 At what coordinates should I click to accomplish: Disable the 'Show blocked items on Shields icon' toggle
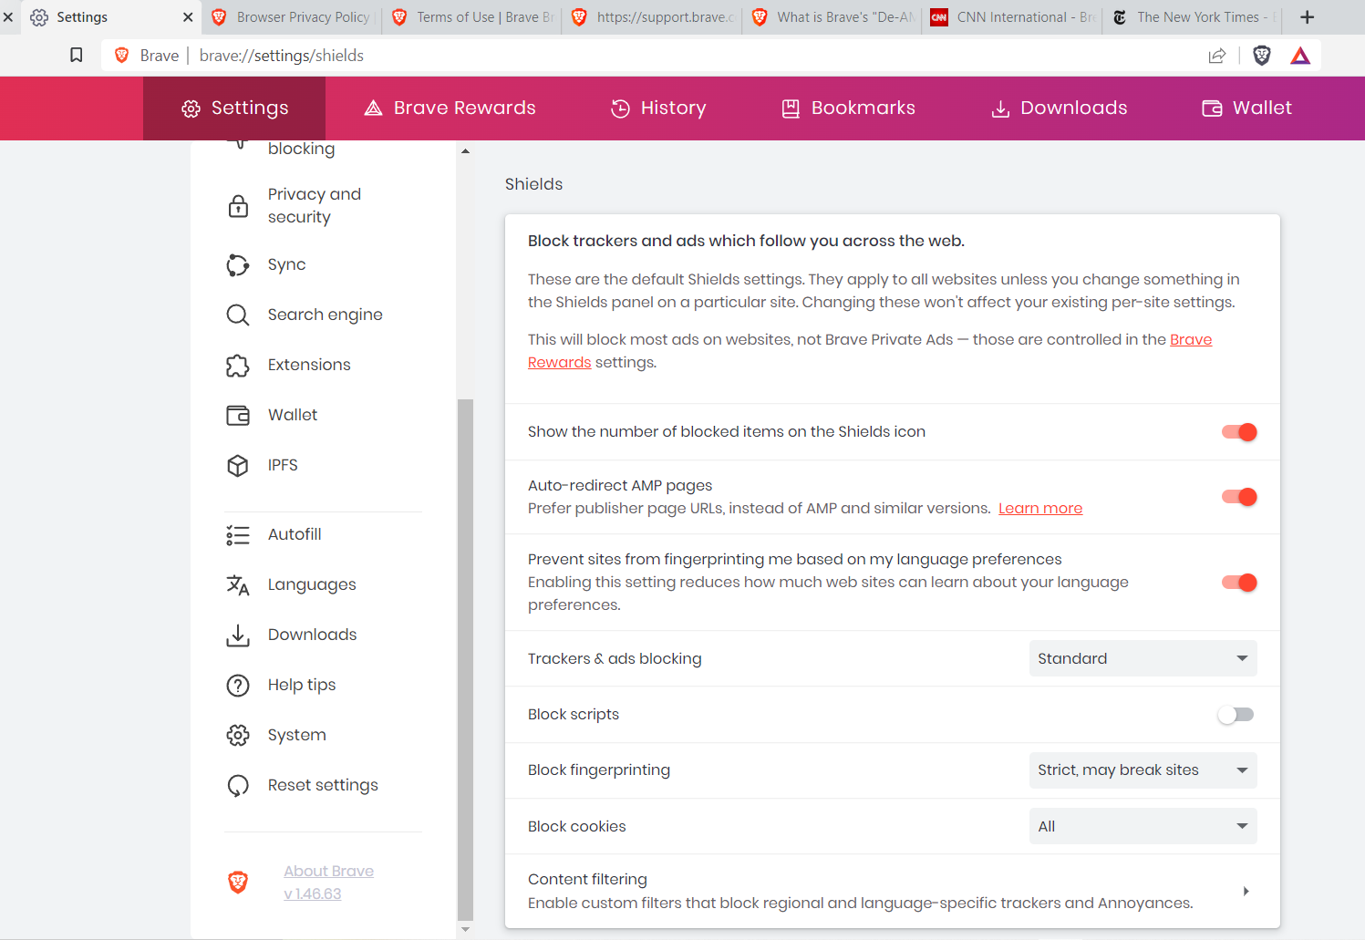point(1237,431)
